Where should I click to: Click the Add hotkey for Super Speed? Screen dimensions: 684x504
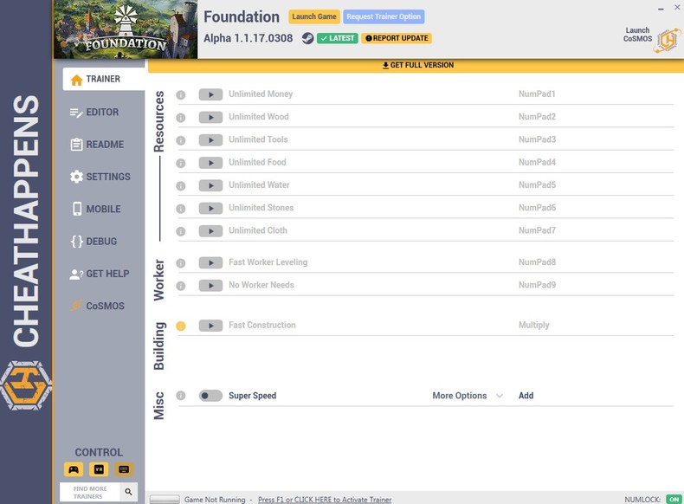pos(526,396)
